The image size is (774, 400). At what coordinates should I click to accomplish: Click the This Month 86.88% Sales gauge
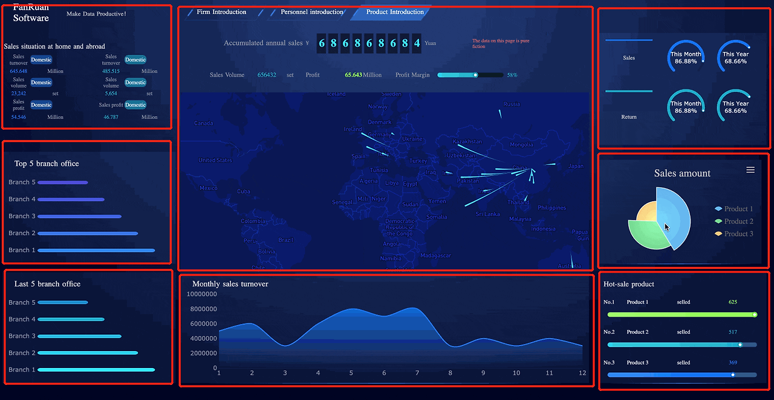pos(686,56)
